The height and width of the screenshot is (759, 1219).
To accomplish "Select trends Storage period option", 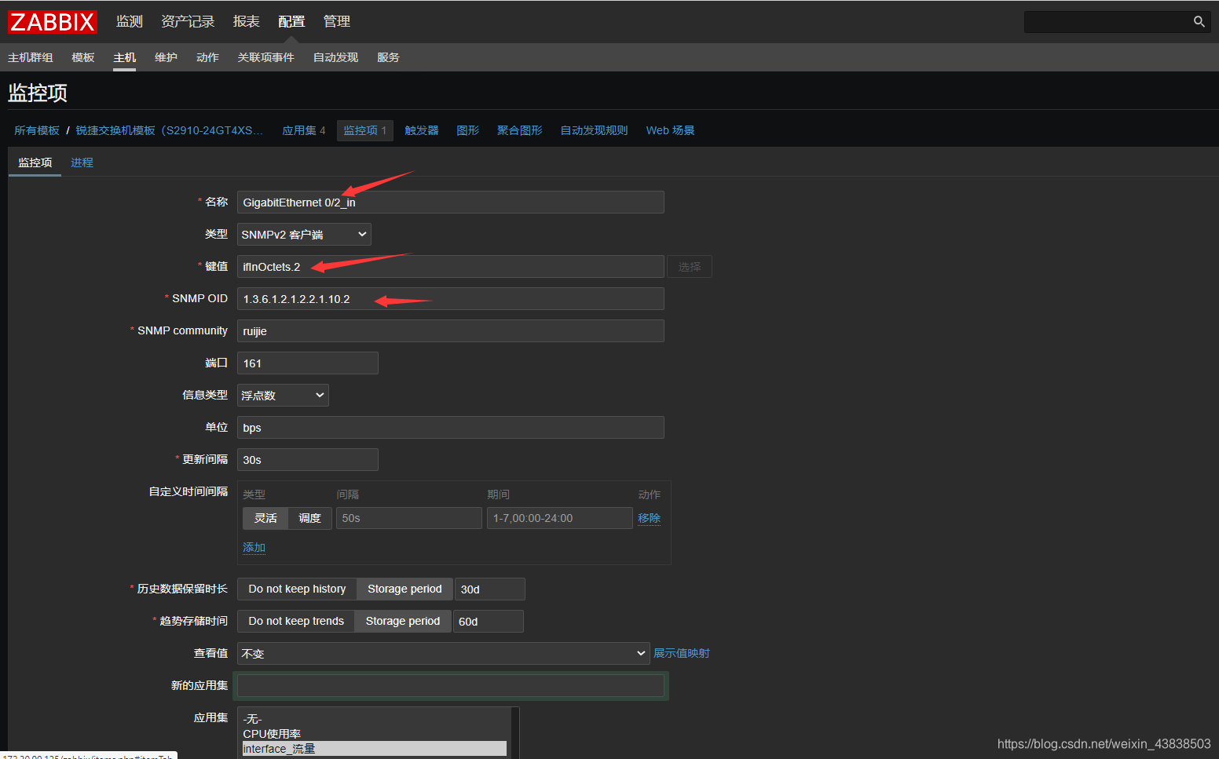I will click(403, 621).
